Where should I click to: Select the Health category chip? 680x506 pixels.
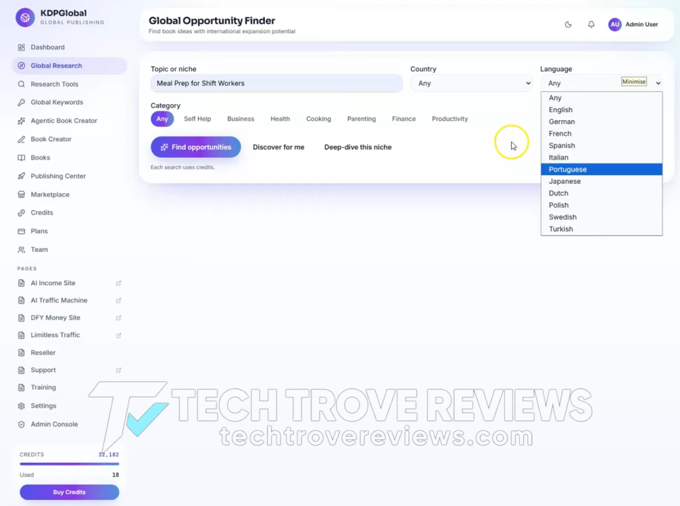coord(280,119)
